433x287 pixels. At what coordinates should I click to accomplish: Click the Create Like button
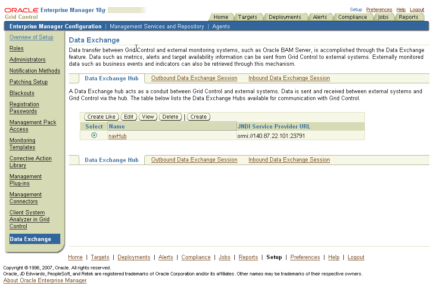tap(101, 117)
